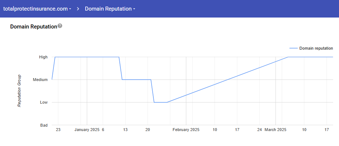The height and width of the screenshot is (146, 339).
Task: Click the small arrow after totalprotectinsurance.com
Action: (70, 9)
